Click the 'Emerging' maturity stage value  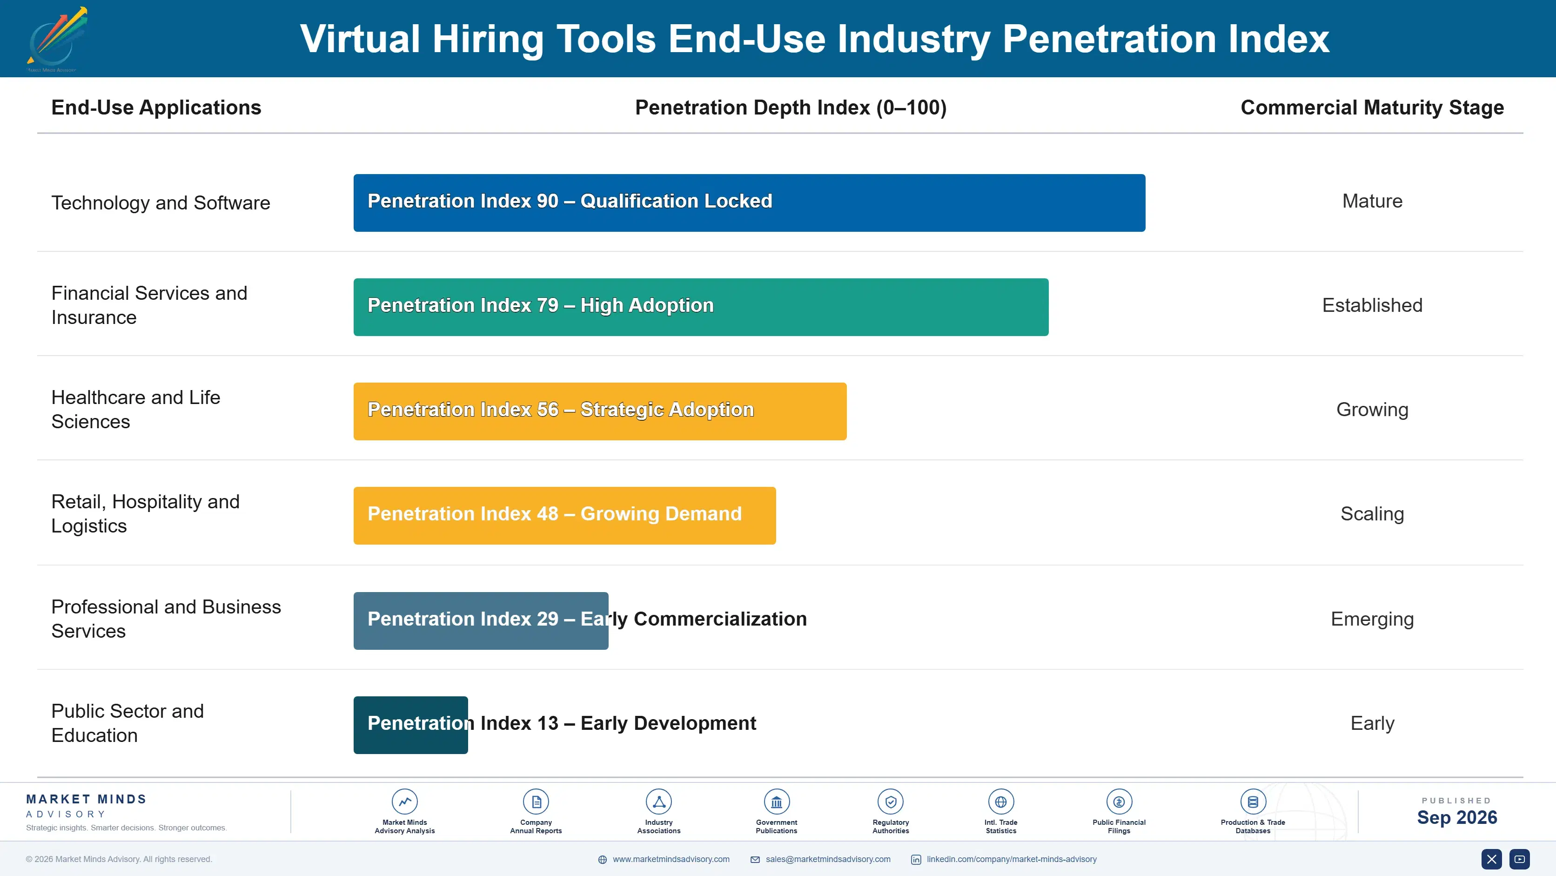[1372, 619]
